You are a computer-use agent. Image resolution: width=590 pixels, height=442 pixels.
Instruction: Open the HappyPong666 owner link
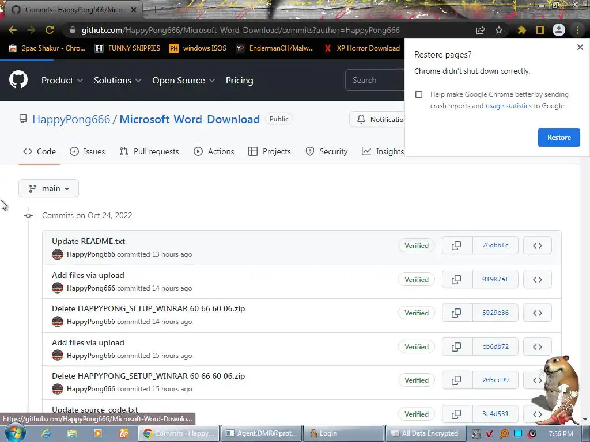point(71,119)
